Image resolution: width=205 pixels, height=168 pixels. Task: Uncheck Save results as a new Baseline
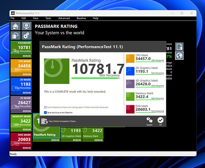coord(46,113)
